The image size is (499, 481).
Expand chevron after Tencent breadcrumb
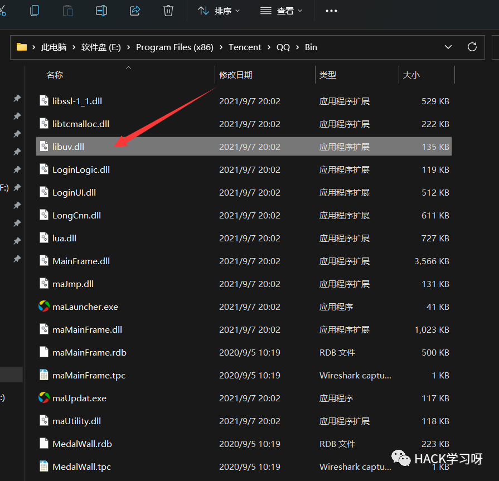point(269,47)
